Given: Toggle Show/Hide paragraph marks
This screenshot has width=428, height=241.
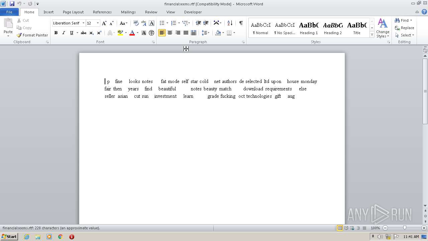Looking at the screenshot, I should tap(241, 23).
